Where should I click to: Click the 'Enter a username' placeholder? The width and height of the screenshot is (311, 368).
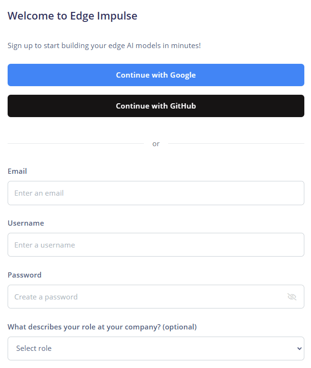[x=45, y=245]
